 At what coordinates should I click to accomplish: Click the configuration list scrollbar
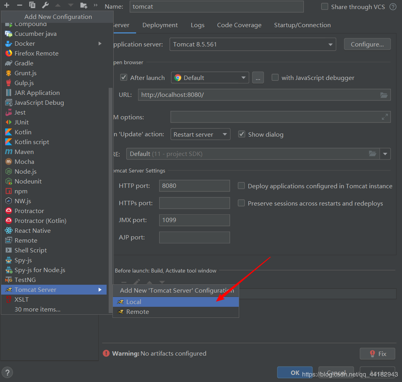(x=111, y=200)
